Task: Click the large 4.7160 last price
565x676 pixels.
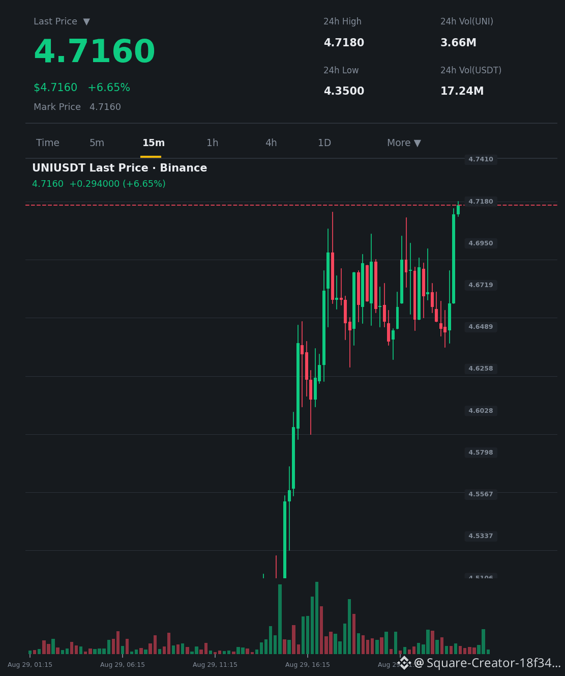Action: [x=95, y=52]
